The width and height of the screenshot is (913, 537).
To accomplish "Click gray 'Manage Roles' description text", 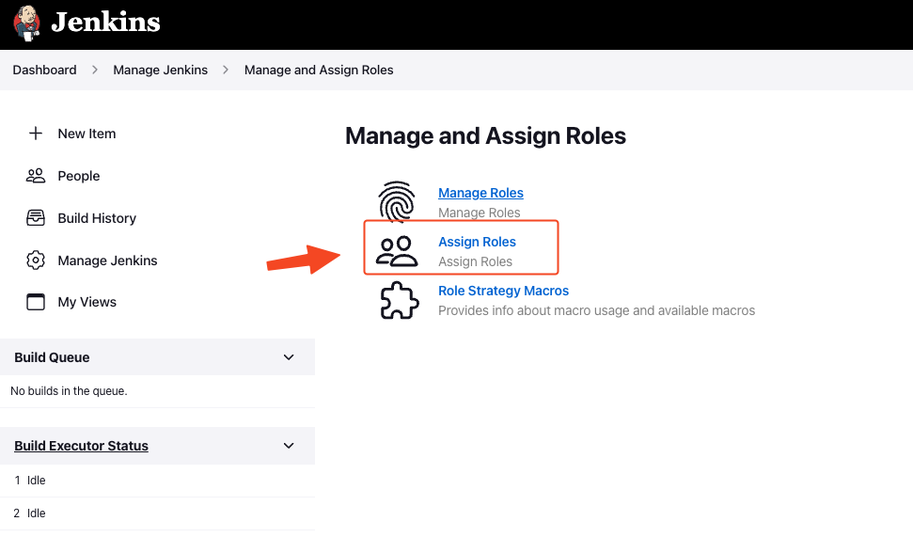I will [x=480, y=213].
